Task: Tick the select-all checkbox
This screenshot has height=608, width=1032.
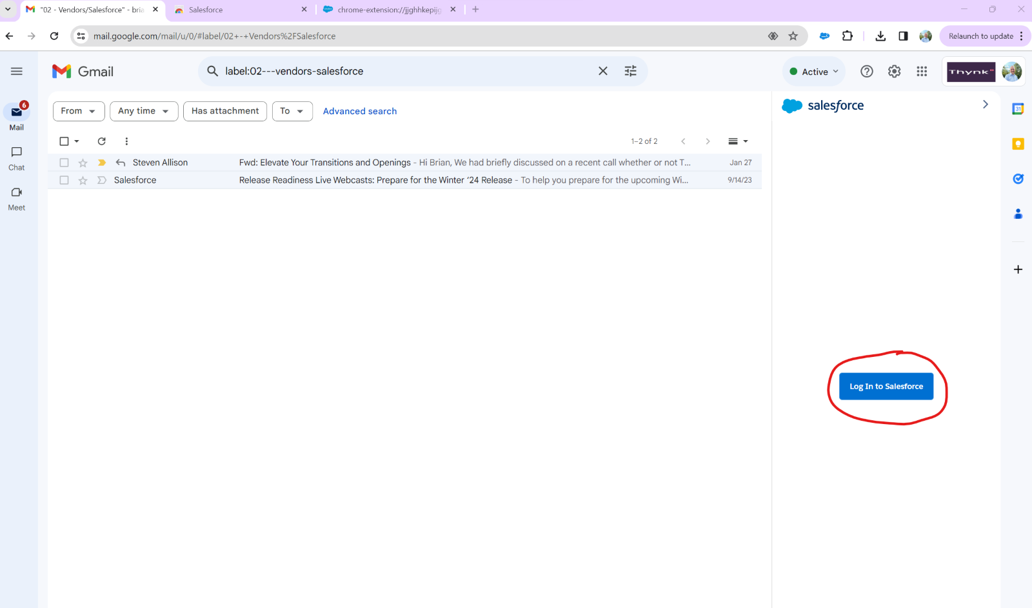Action: point(64,141)
